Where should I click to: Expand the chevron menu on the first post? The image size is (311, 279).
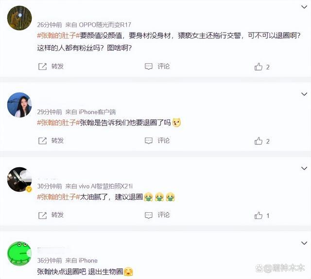pos(304,7)
